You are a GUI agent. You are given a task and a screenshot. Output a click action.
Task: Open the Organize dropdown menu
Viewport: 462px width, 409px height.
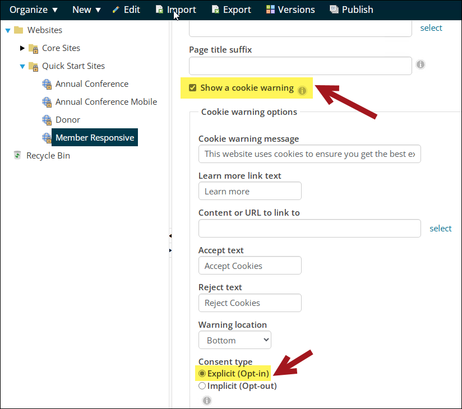pyautogui.click(x=33, y=10)
